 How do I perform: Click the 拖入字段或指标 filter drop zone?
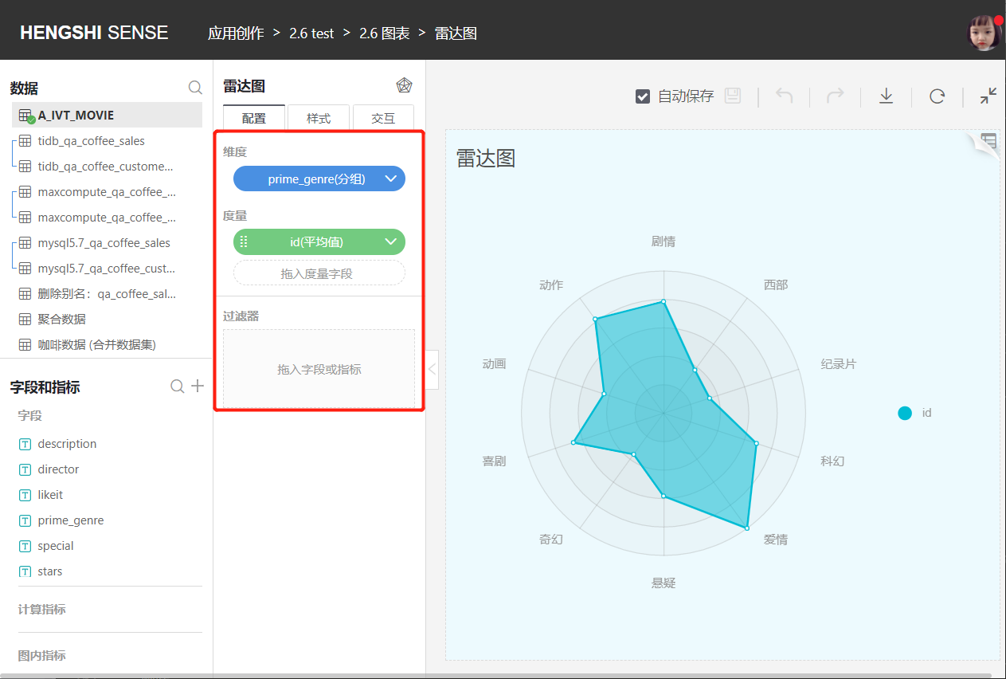[x=319, y=369]
